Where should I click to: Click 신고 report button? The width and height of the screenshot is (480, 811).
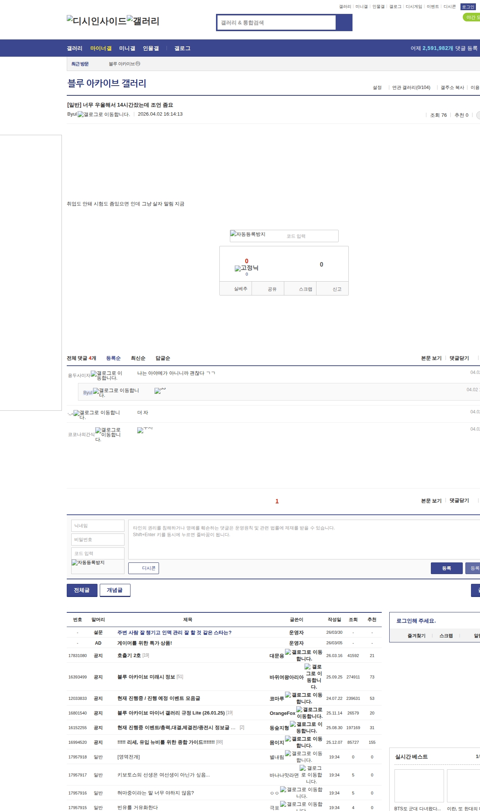332,288
